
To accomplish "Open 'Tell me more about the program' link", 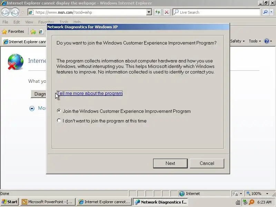I will (90, 93).
